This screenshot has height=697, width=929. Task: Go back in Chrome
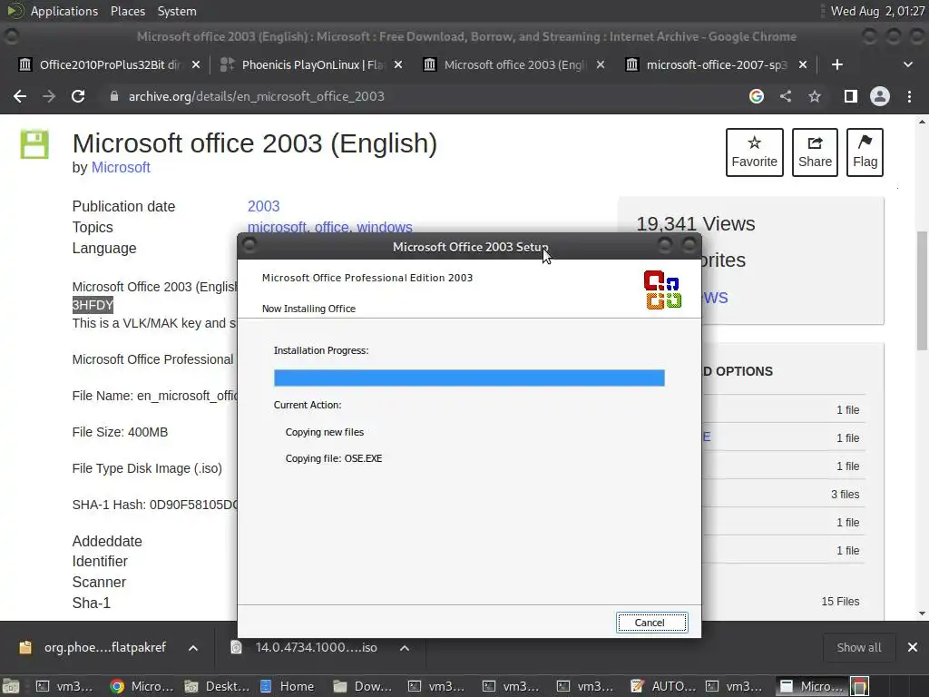pos(20,96)
